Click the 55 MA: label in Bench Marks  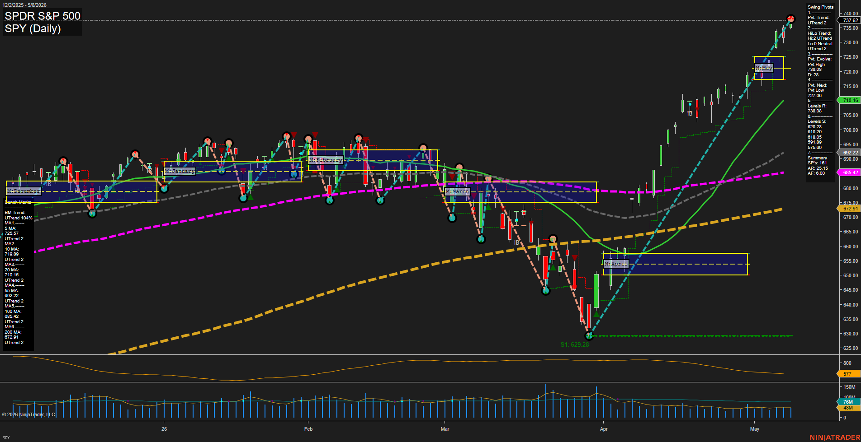(12, 291)
